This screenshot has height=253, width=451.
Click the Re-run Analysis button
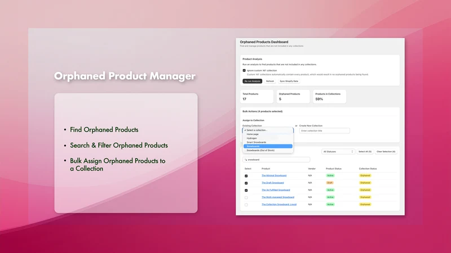[x=252, y=81]
